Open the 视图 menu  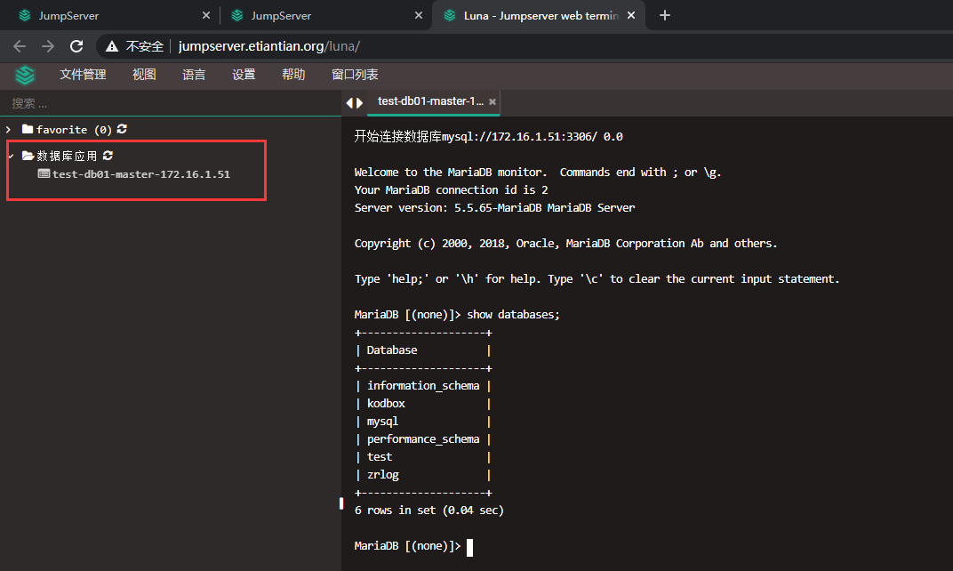click(x=144, y=75)
